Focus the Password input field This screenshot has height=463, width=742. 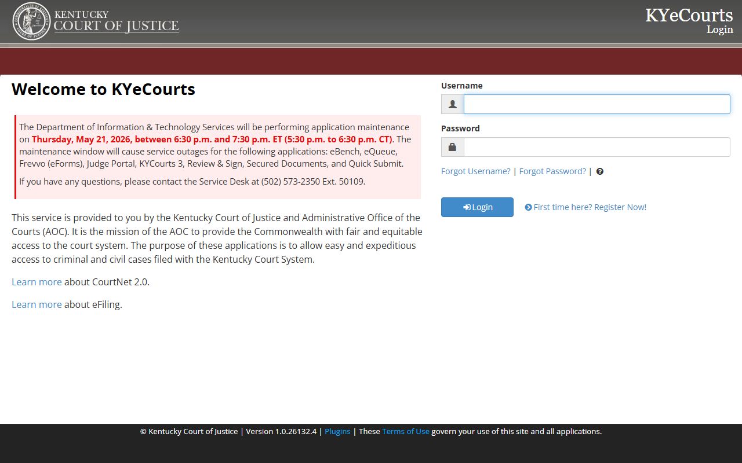[597, 147]
